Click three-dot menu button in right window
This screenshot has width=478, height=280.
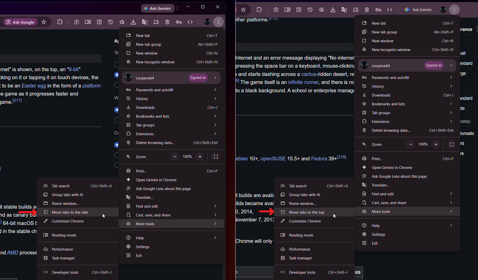[x=454, y=10]
